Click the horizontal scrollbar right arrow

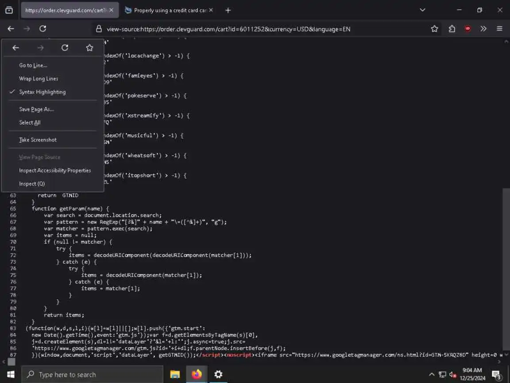pyautogui.click(x=499, y=362)
